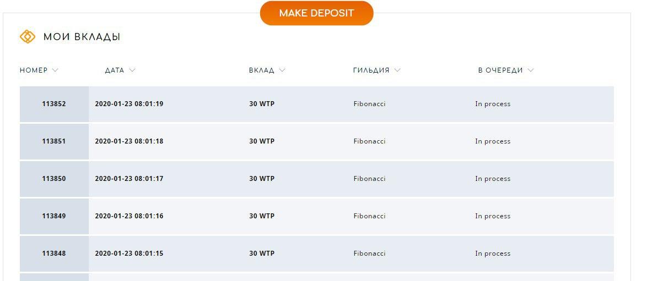Select deposit number 113852

[54, 104]
